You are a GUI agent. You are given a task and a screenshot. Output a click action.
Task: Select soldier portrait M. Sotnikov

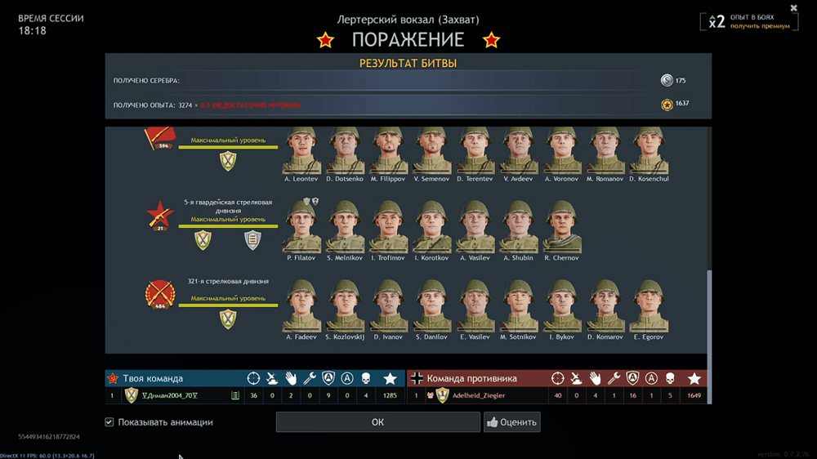coord(518,306)
